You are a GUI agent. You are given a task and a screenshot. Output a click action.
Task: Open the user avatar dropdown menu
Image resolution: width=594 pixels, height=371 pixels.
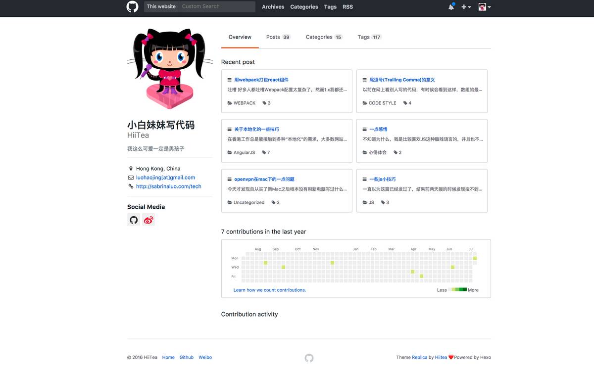tap(484, 7)
